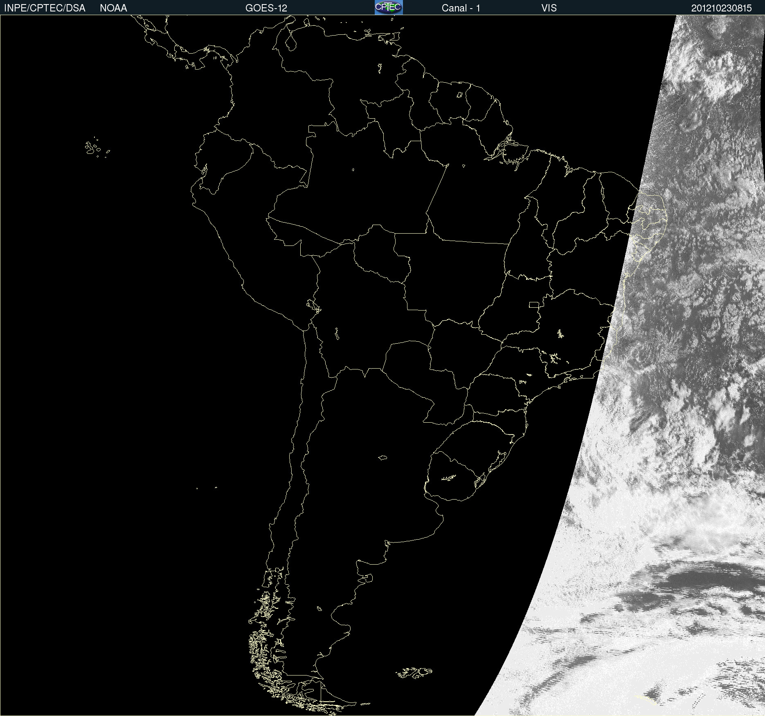Click the INPE/CPTEC/DSA header text
The width and height of the screenshot is (765, 716).
(x=45, y=8)
